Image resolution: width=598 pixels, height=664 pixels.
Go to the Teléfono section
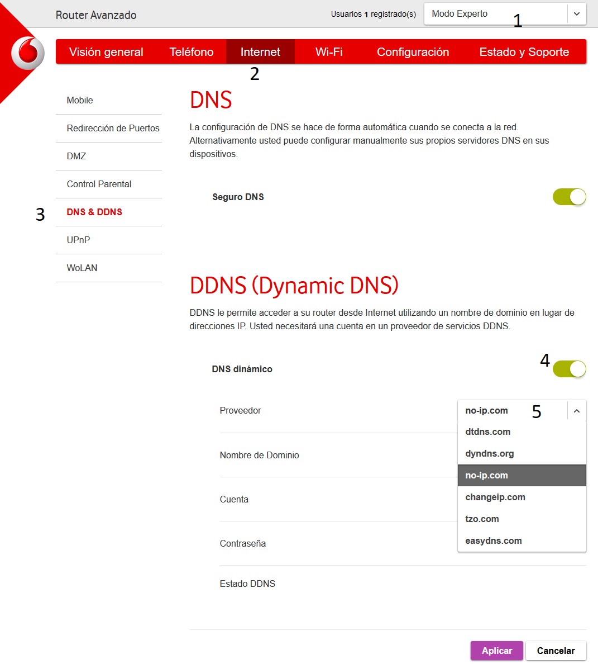click(x=191, y=51)
